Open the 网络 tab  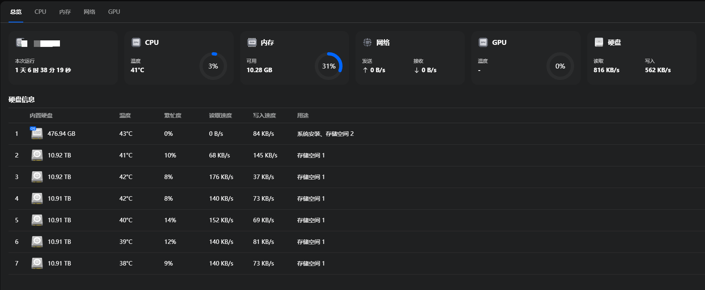pos(89,12)
